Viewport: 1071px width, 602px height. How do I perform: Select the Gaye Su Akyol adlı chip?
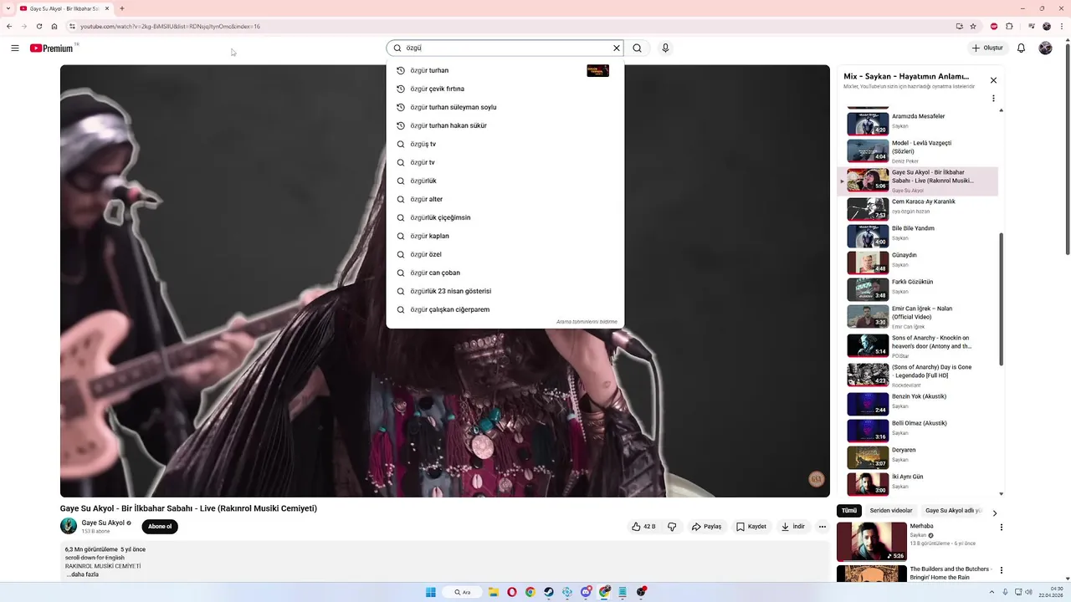953,511
